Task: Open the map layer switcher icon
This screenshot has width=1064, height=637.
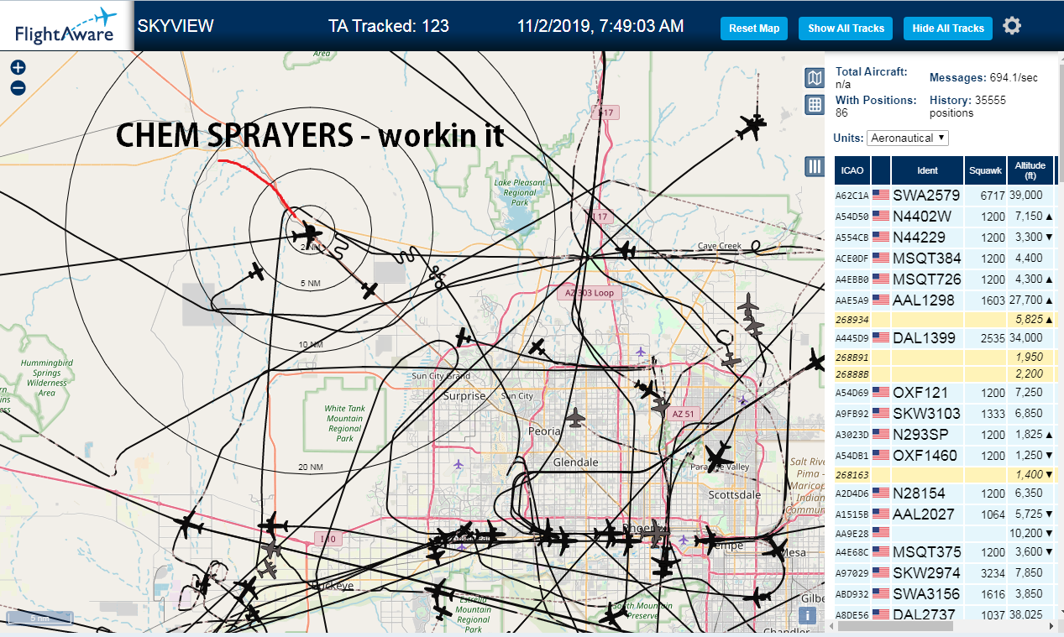Action: pos(814,79)
